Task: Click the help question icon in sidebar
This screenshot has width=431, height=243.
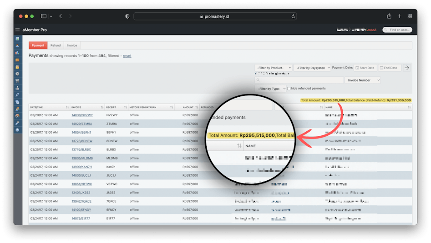Action: coord(17,130)
